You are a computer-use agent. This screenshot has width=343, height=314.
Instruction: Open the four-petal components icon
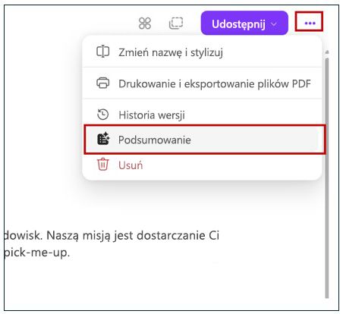click(x=145, y=24)
